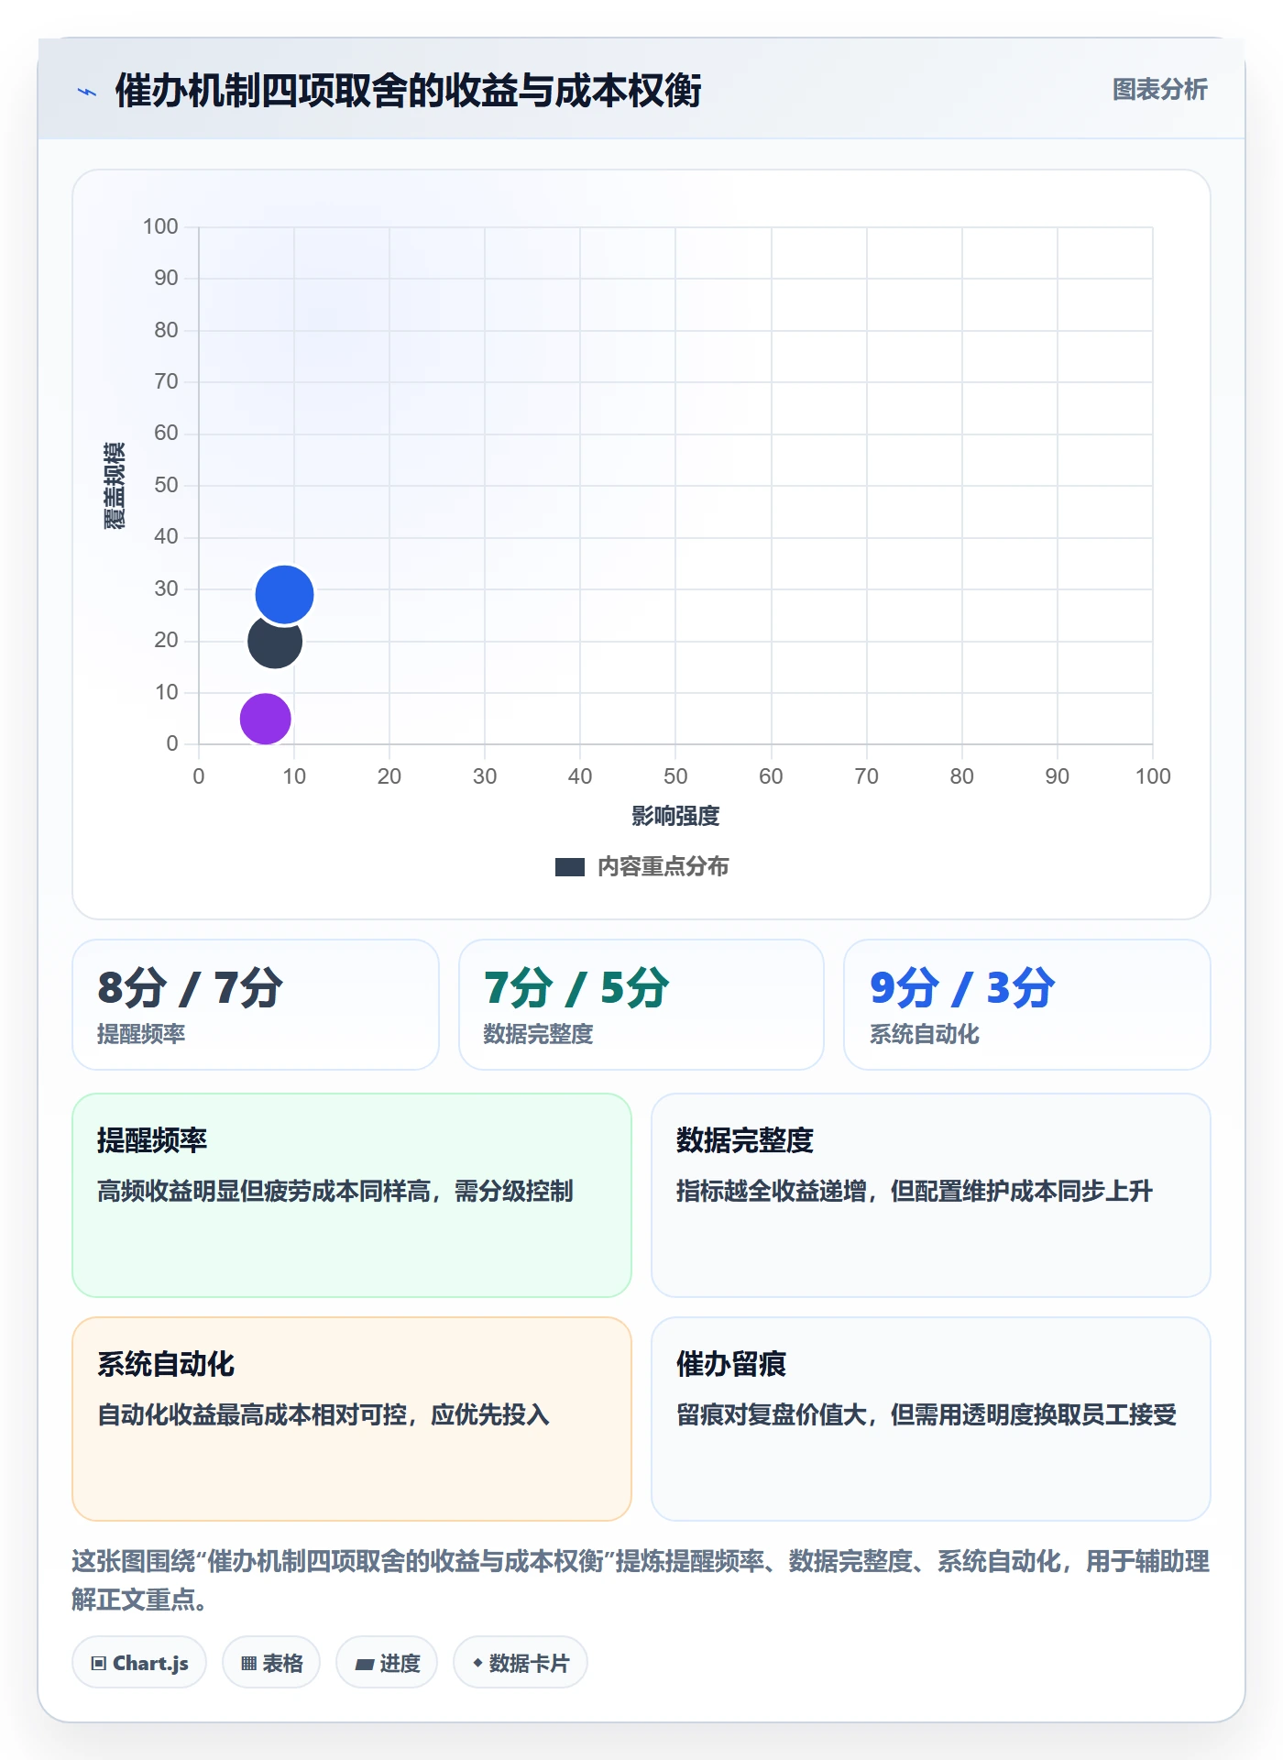Click the Chart.js tag chip
This screenshot has height=1760, width=1283.
coord(139,1663)
